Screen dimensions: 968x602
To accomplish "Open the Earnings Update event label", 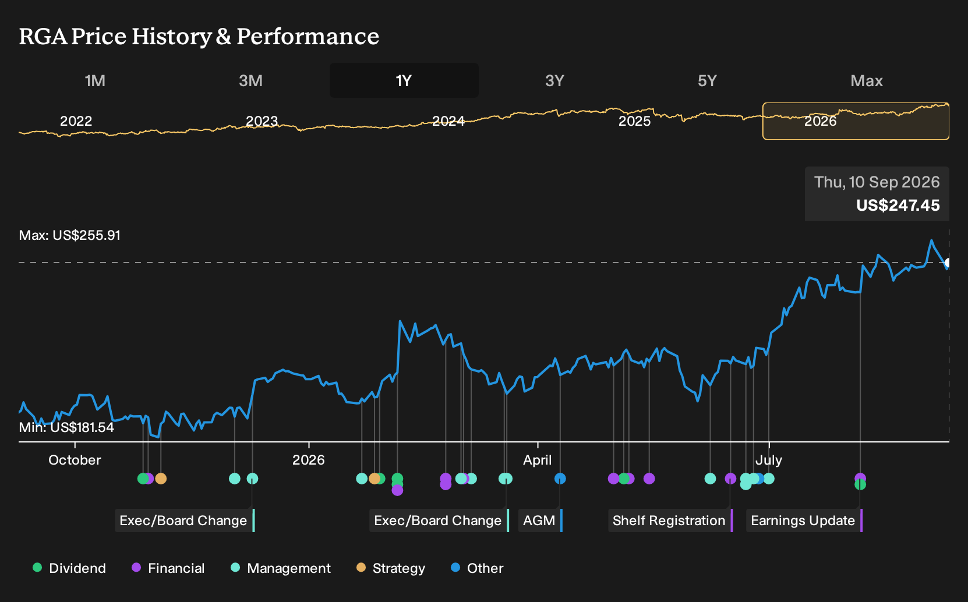I will 804,520.
